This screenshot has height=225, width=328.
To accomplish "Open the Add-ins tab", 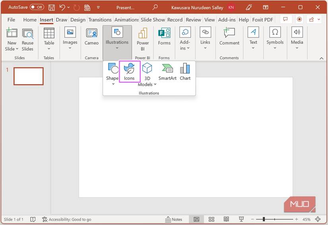I will 227,19.
